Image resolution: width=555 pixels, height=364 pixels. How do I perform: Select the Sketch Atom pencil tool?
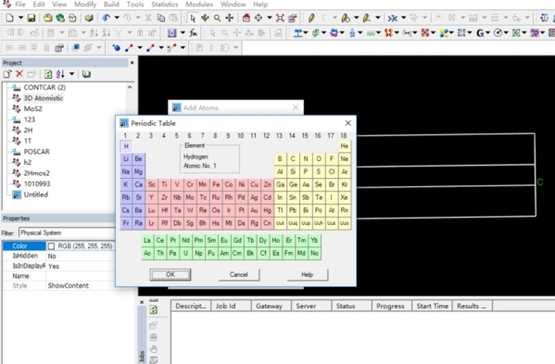(311, 18)
